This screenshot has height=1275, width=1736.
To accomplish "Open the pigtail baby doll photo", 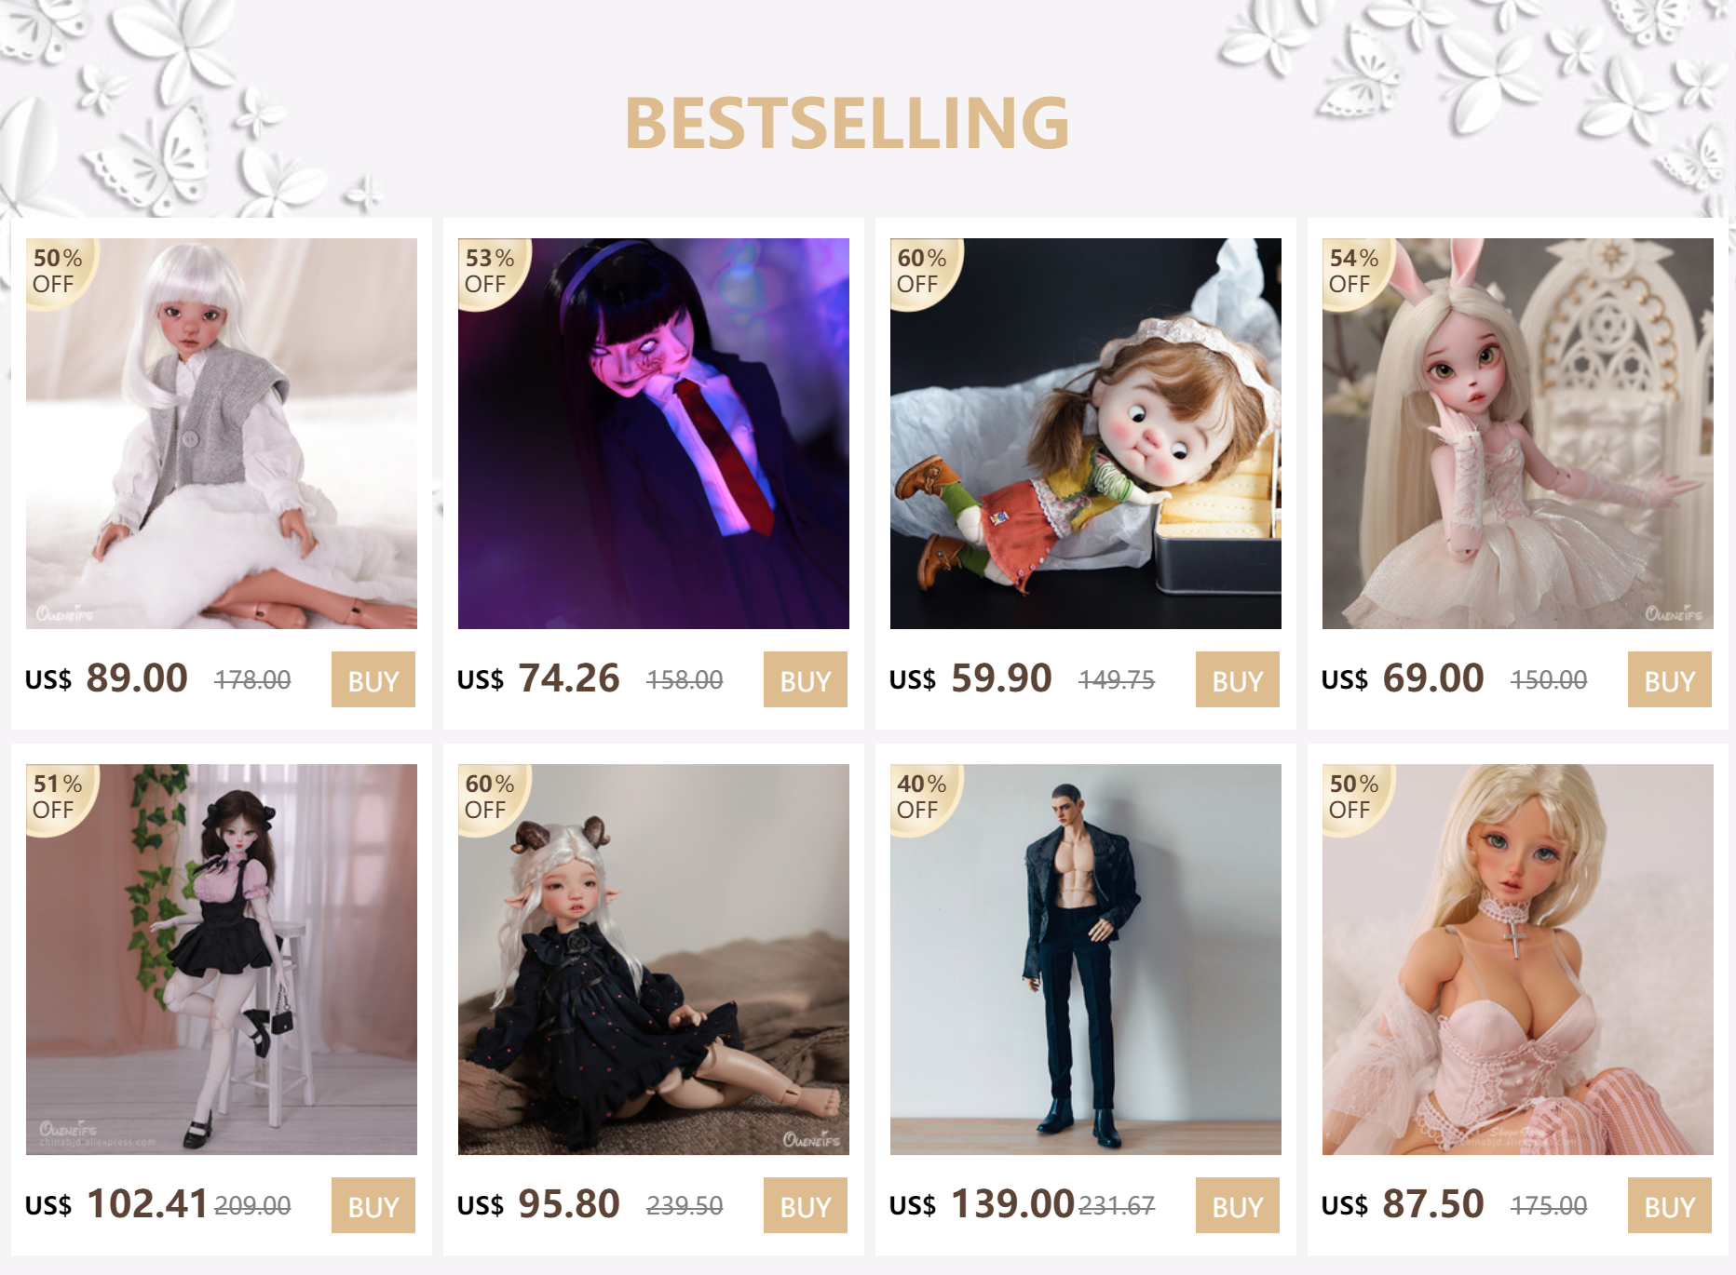I will (x=1086, y=434).
